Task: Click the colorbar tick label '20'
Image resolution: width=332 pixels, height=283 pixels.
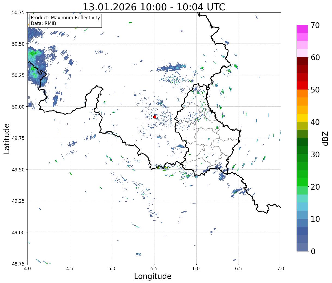Action: pyautogui.click(x=315, y=187)
